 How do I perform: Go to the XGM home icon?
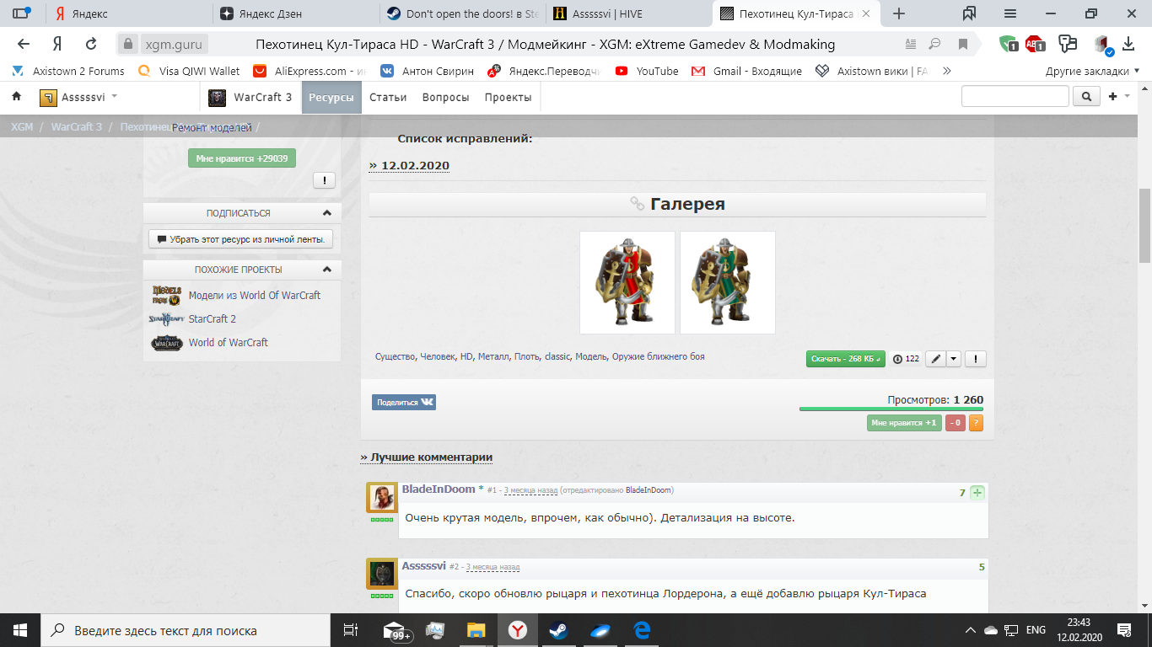pyautogui.click(x=16, y=97)
